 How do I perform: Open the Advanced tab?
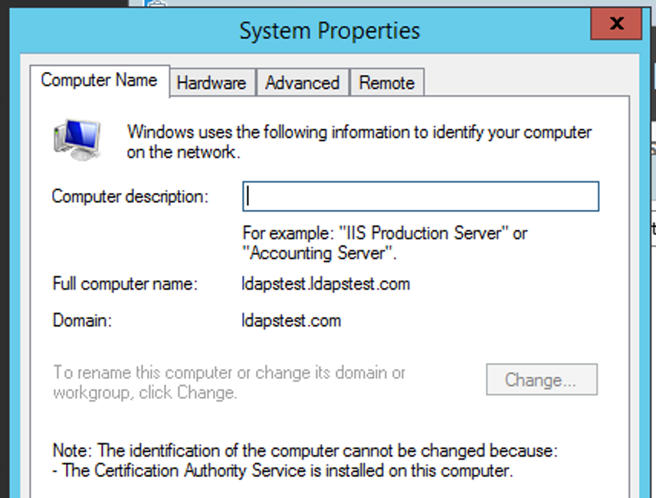point(302,83)
